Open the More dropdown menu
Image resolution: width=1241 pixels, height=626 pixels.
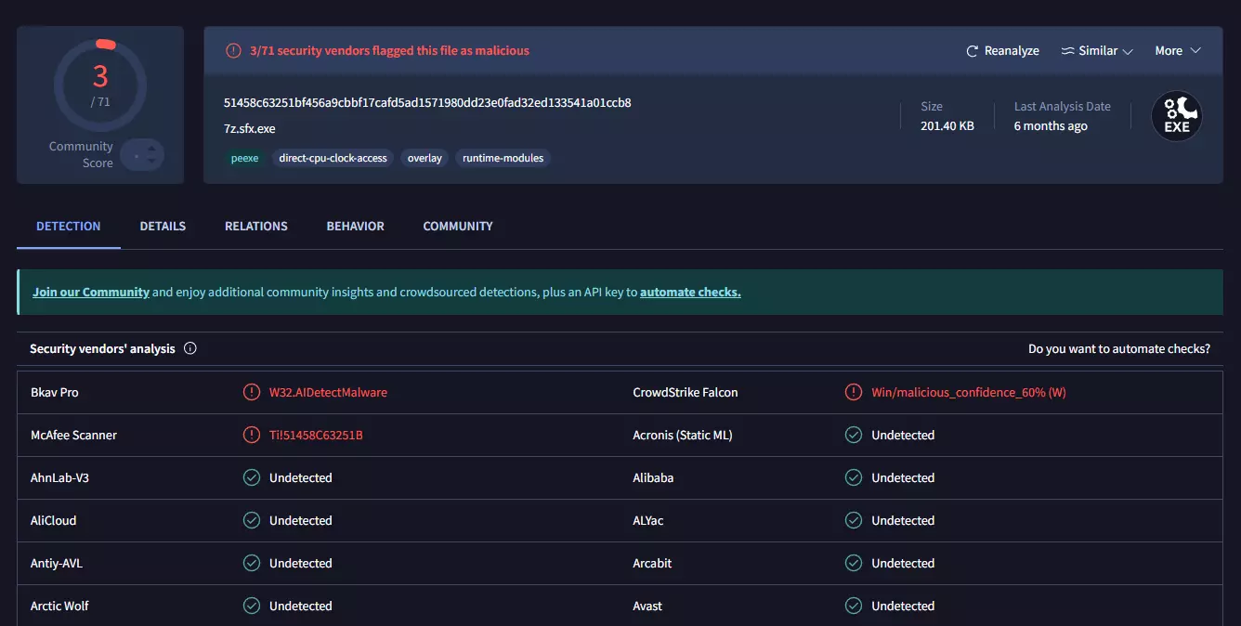tap(1178, 51)
